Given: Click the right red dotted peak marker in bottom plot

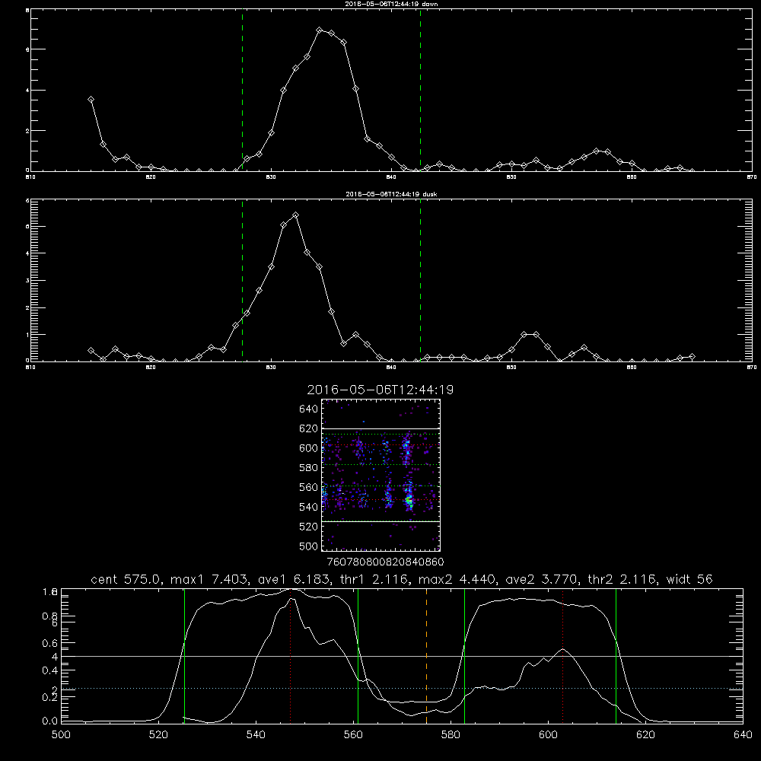Looking at the screenshot, I should tap(563, 656).
